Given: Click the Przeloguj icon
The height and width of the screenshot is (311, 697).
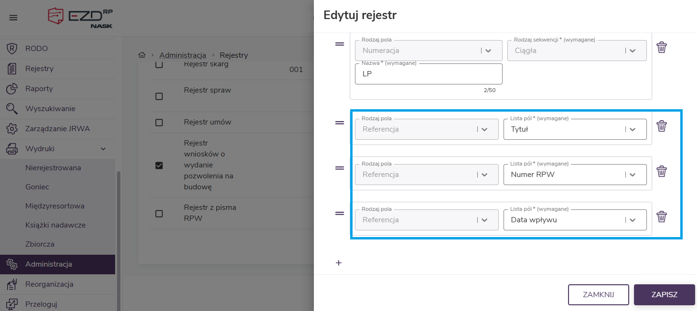Looking at the screenshot, I should pyautogui.click(x=12, y=304).
